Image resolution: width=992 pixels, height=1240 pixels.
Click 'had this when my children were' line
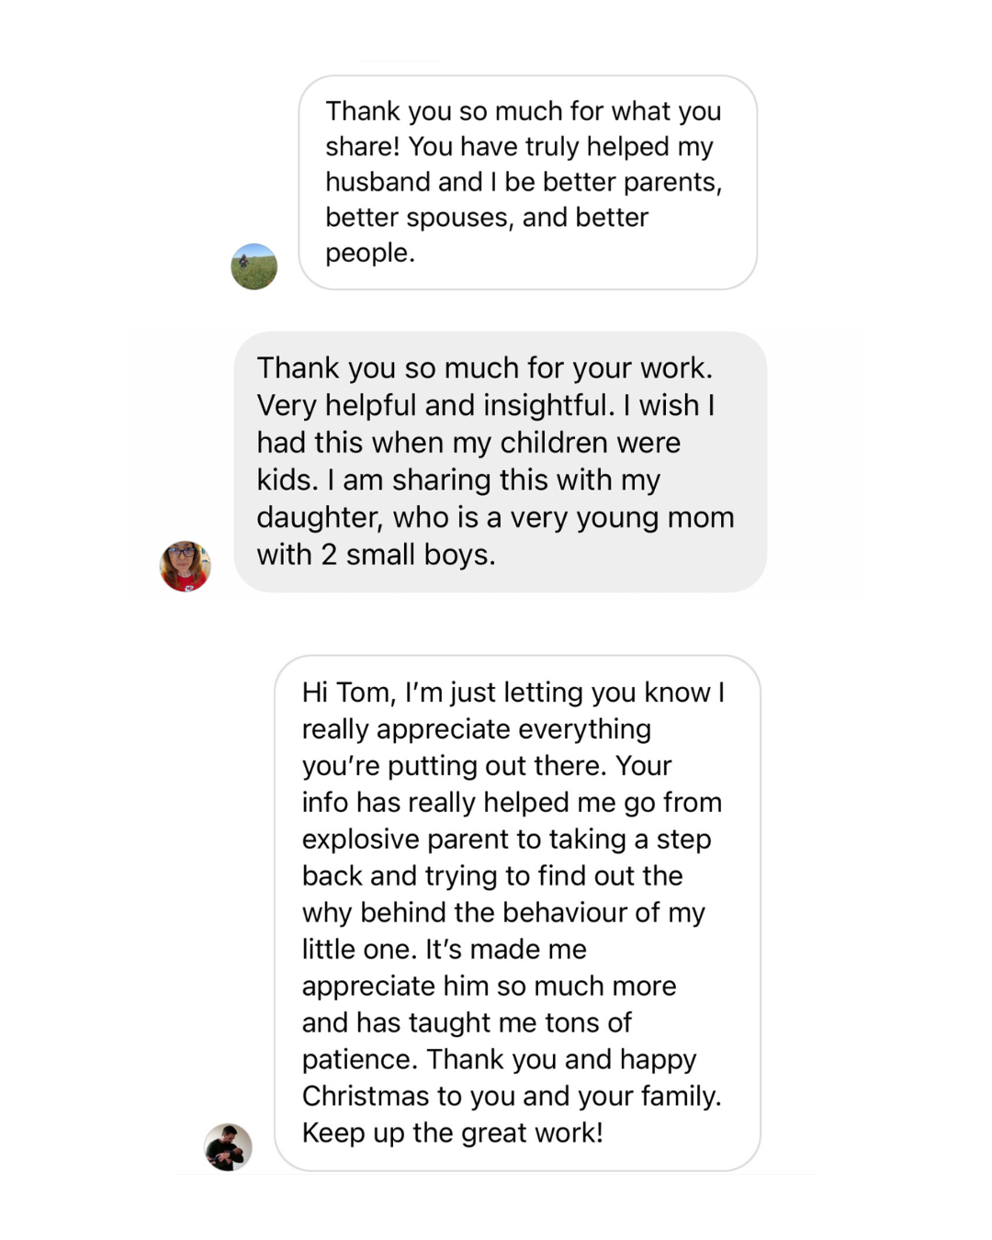[x=468, y=443]
